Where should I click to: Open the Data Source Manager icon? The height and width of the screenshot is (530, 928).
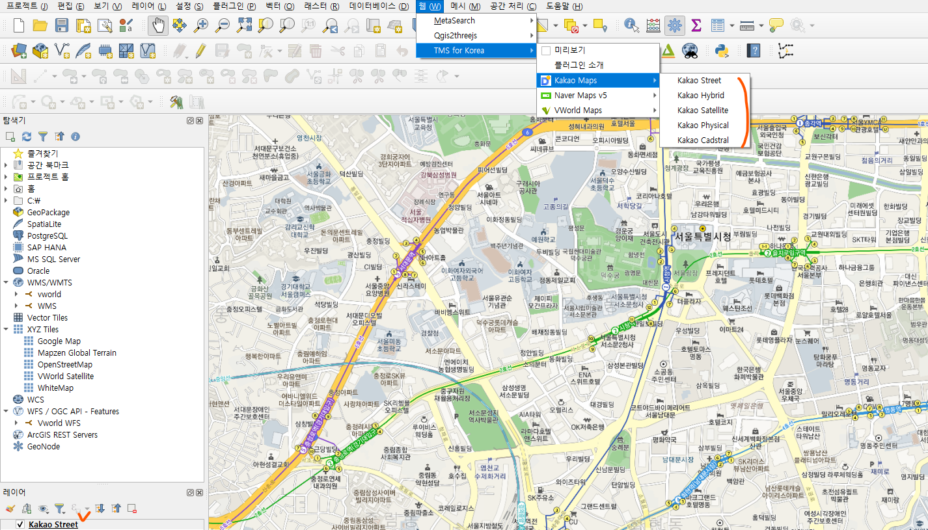click(x=18, y=49)
